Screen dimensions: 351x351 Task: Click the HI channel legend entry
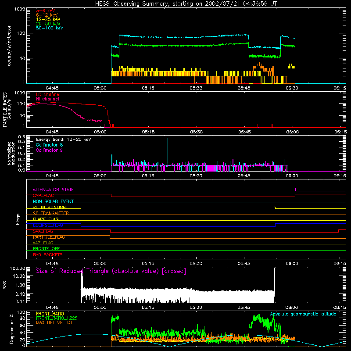click(47, 99)
